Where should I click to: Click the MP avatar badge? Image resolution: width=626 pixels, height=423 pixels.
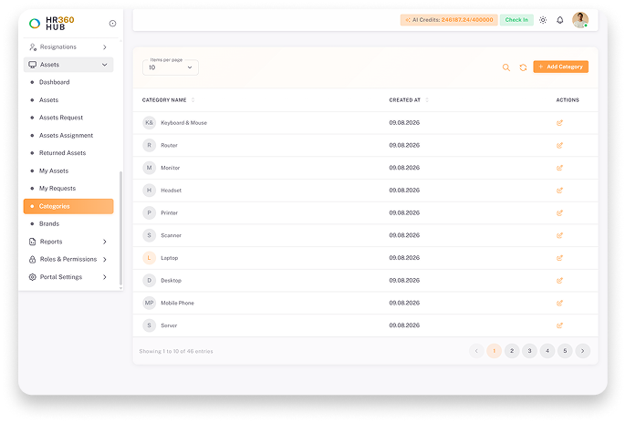click(x=149, y=303)
